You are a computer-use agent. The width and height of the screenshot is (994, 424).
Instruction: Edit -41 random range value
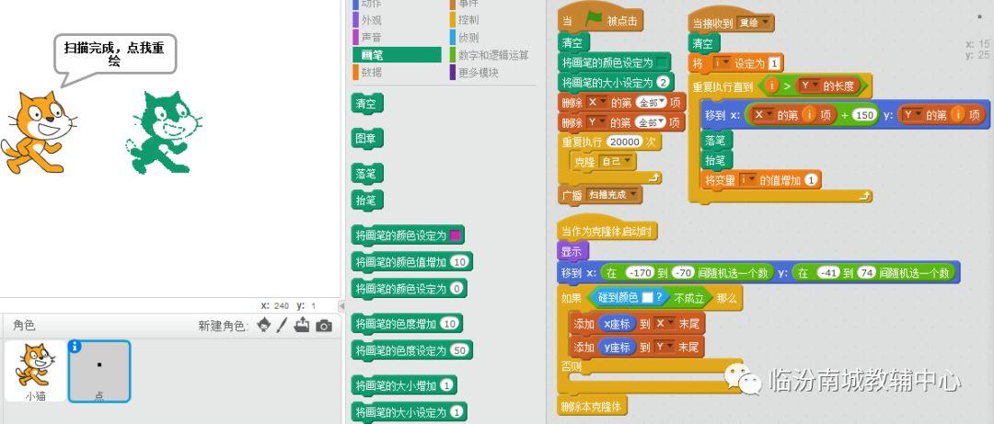click(x=828, y=272)
